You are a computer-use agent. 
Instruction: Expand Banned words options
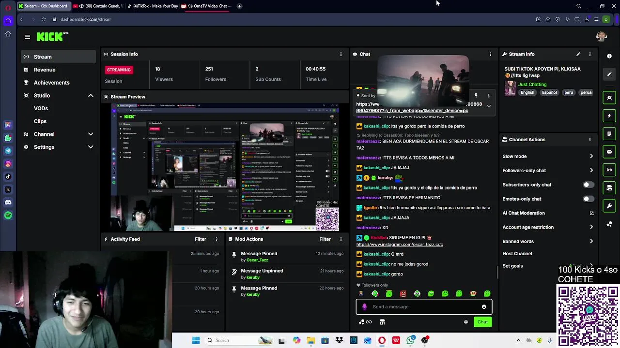pos(591,241)
